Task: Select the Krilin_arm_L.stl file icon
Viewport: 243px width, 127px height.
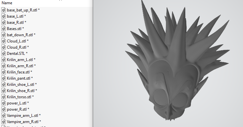Action: (x=4, y=59)
